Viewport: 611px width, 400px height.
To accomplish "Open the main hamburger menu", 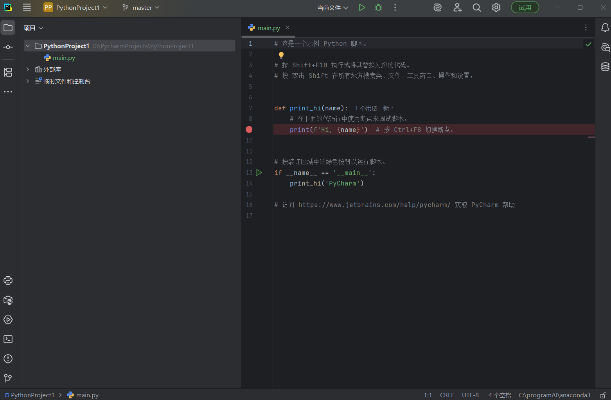I will [27, 7].
